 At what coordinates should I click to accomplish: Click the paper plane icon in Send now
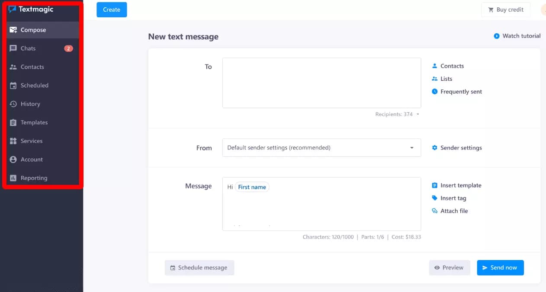point(485,268)
